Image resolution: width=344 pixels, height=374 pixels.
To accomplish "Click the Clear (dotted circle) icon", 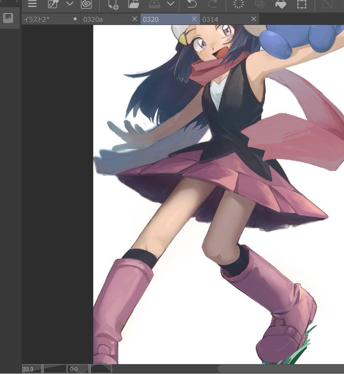I will tap(238, 4).
